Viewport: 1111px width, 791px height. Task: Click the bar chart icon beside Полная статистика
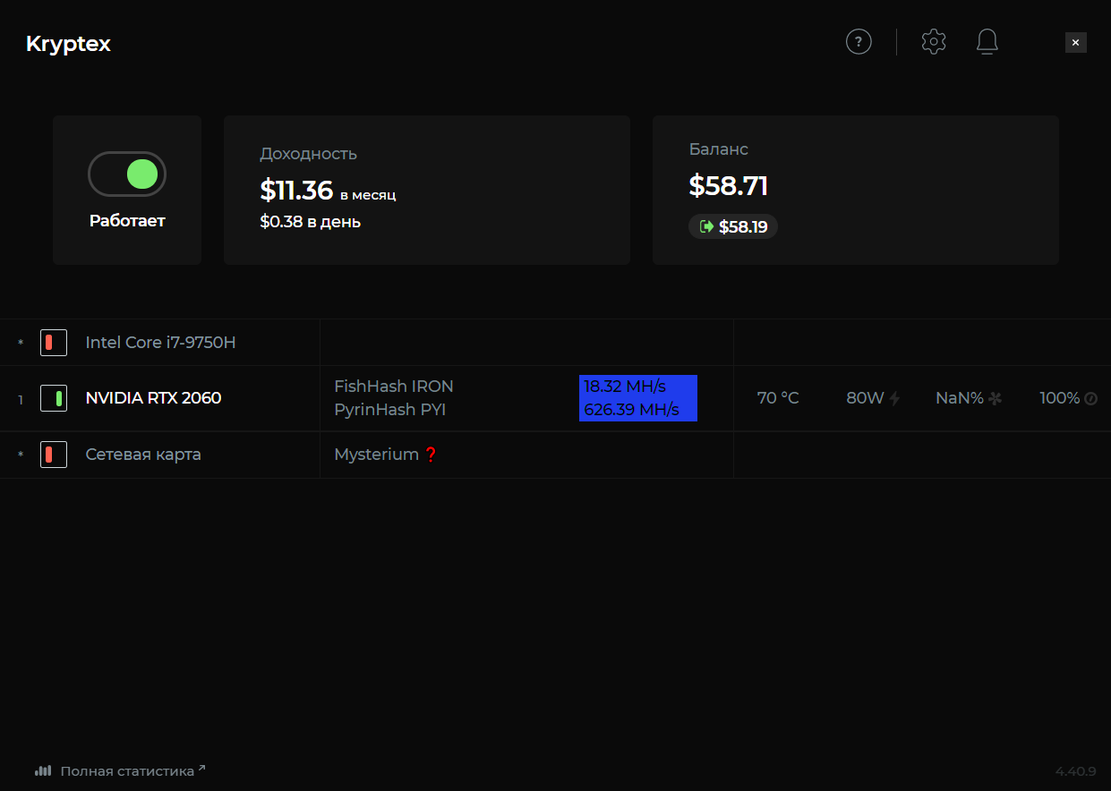point(43,770)
